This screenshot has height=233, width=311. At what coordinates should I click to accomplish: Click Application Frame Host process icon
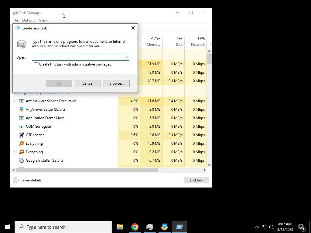click(x=22, y=118)
